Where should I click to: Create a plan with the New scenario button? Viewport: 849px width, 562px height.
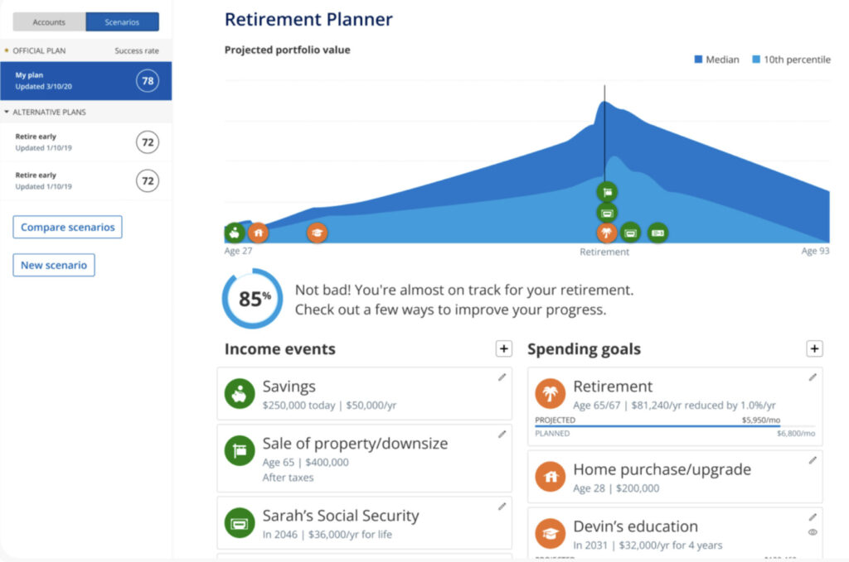coord(54,265)
